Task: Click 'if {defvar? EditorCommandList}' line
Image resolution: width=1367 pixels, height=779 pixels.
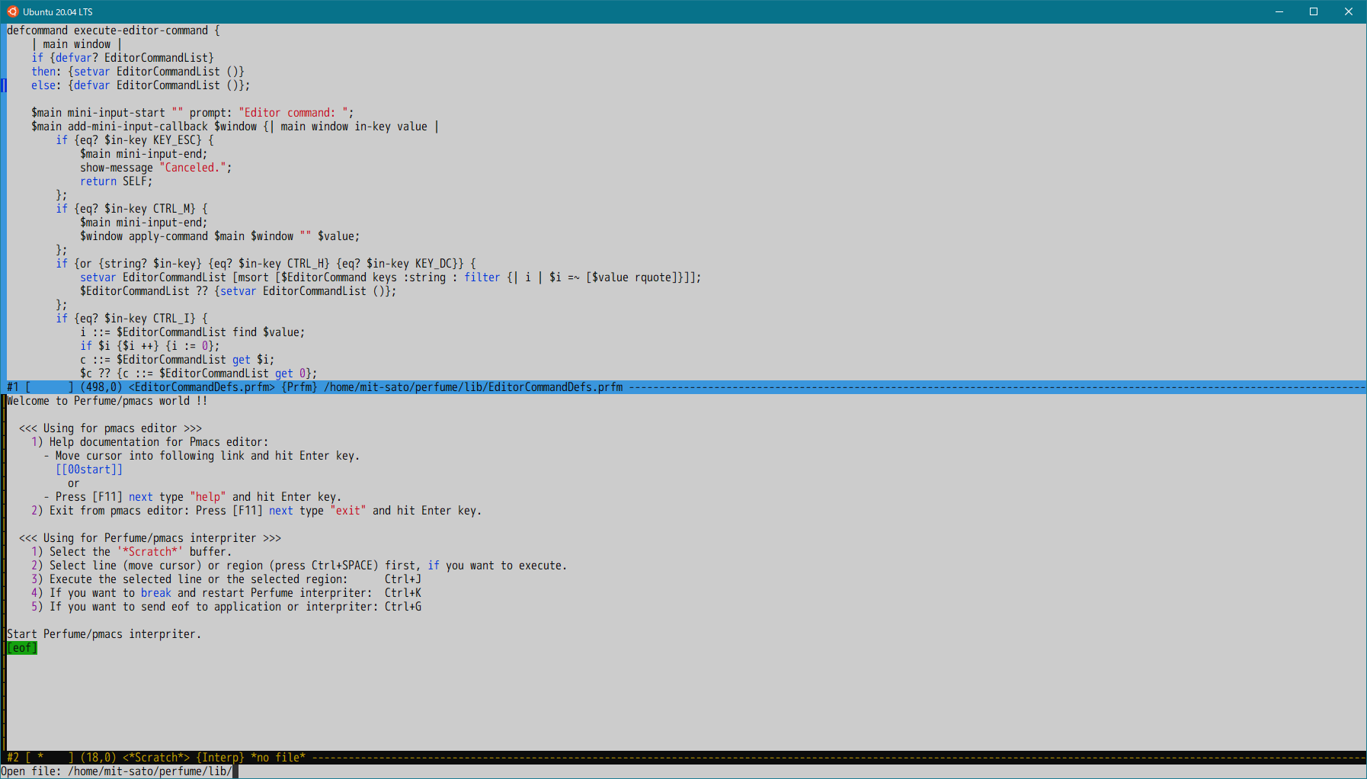Action: (x=123, y=58)
